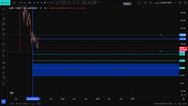This screenshot has width=188, height=106.
Task: Select the 113.14 price label
Action: [183, 39]
